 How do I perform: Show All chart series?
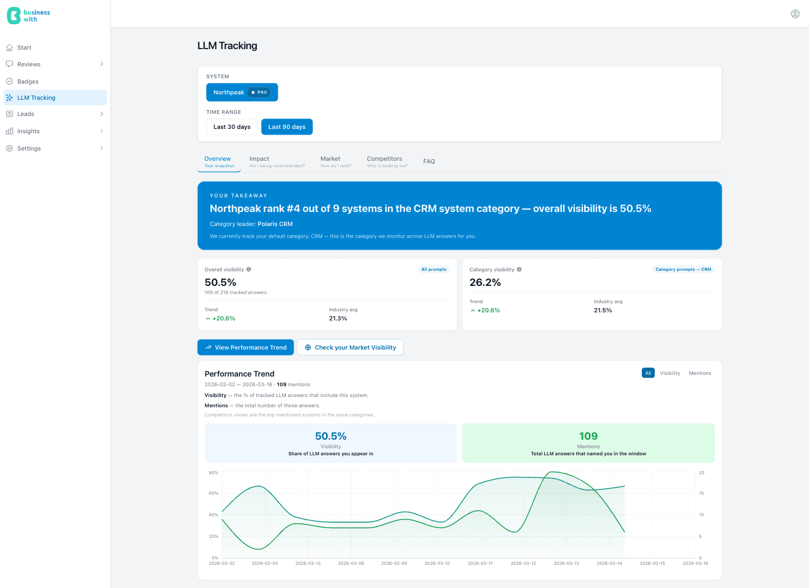(x=648, y=373)
